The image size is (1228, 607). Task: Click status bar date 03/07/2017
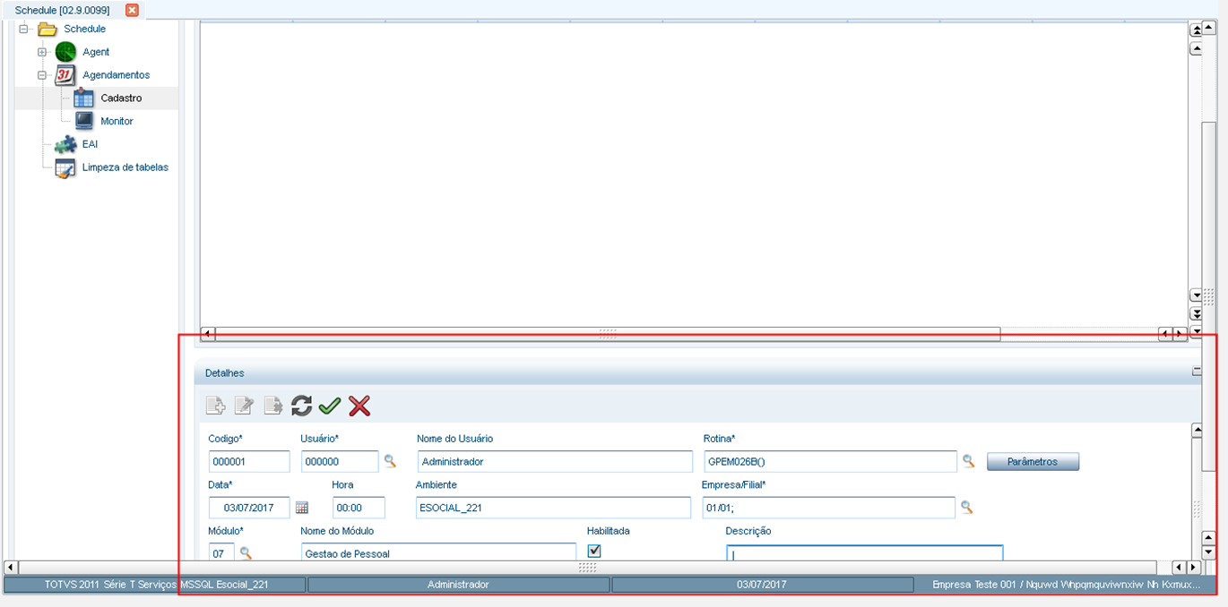(762, 584)
